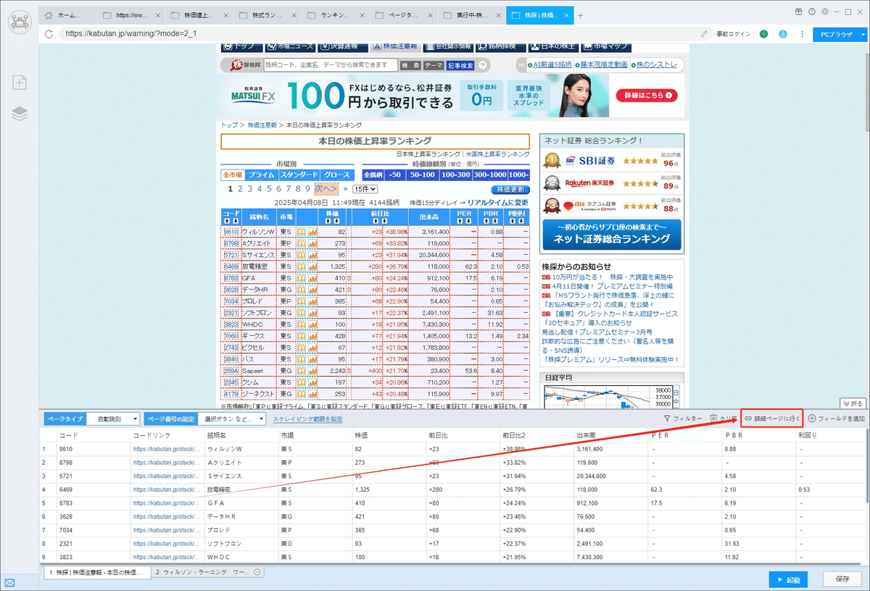
Task: Click MATSUI FX 詳細はこちら banner button
Action: 646,96
